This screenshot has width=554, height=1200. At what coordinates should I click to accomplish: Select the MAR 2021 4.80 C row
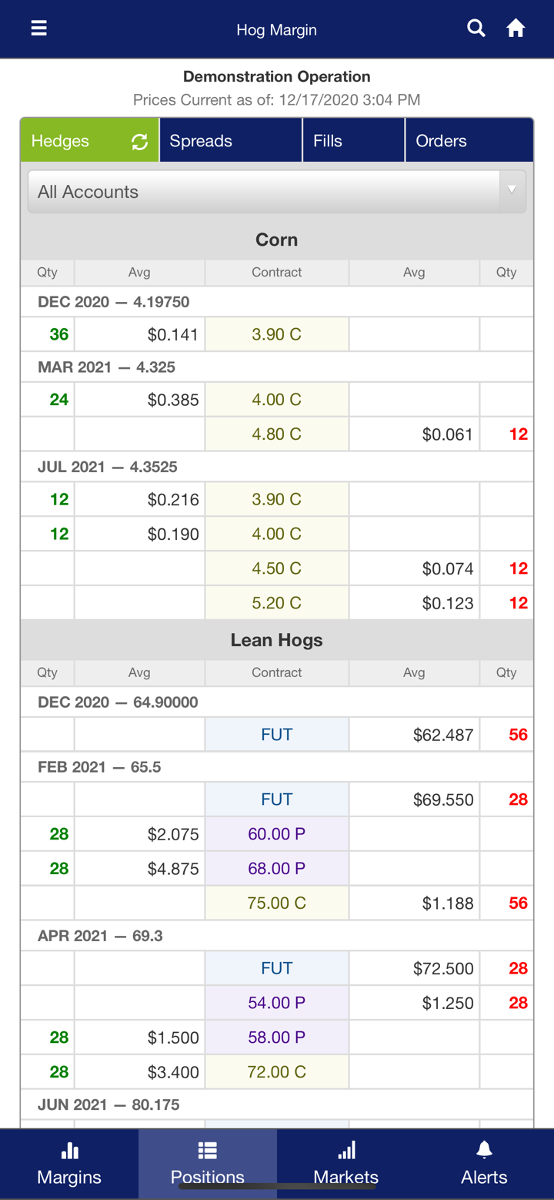click(276, 434)
